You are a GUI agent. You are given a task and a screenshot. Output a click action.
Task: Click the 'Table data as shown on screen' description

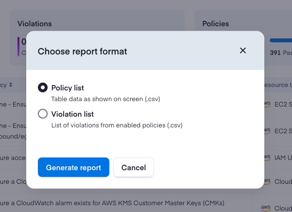click(x=105, y=99)
